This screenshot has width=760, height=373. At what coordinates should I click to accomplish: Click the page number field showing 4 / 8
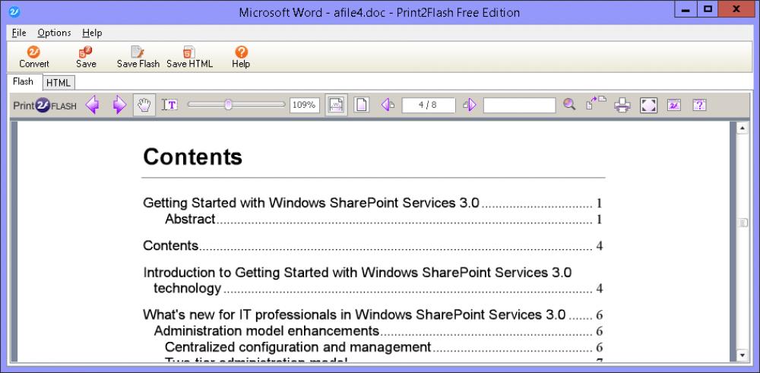point(429,105)
